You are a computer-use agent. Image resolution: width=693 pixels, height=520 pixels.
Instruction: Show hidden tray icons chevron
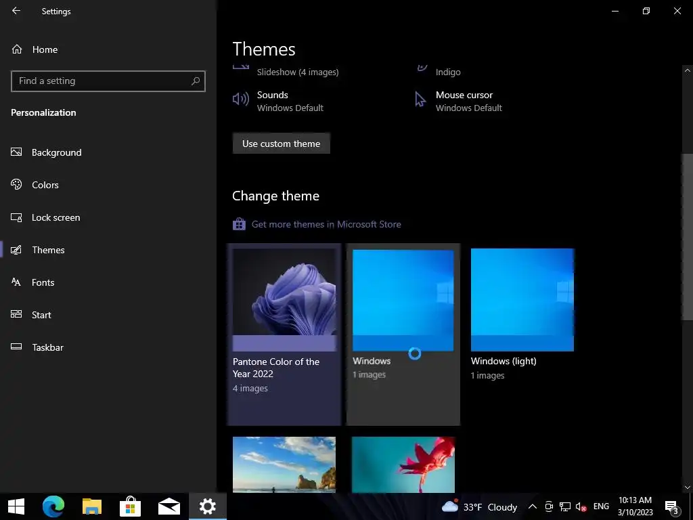coord(533,506)
